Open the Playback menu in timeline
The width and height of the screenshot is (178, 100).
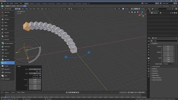click(8, 92)
